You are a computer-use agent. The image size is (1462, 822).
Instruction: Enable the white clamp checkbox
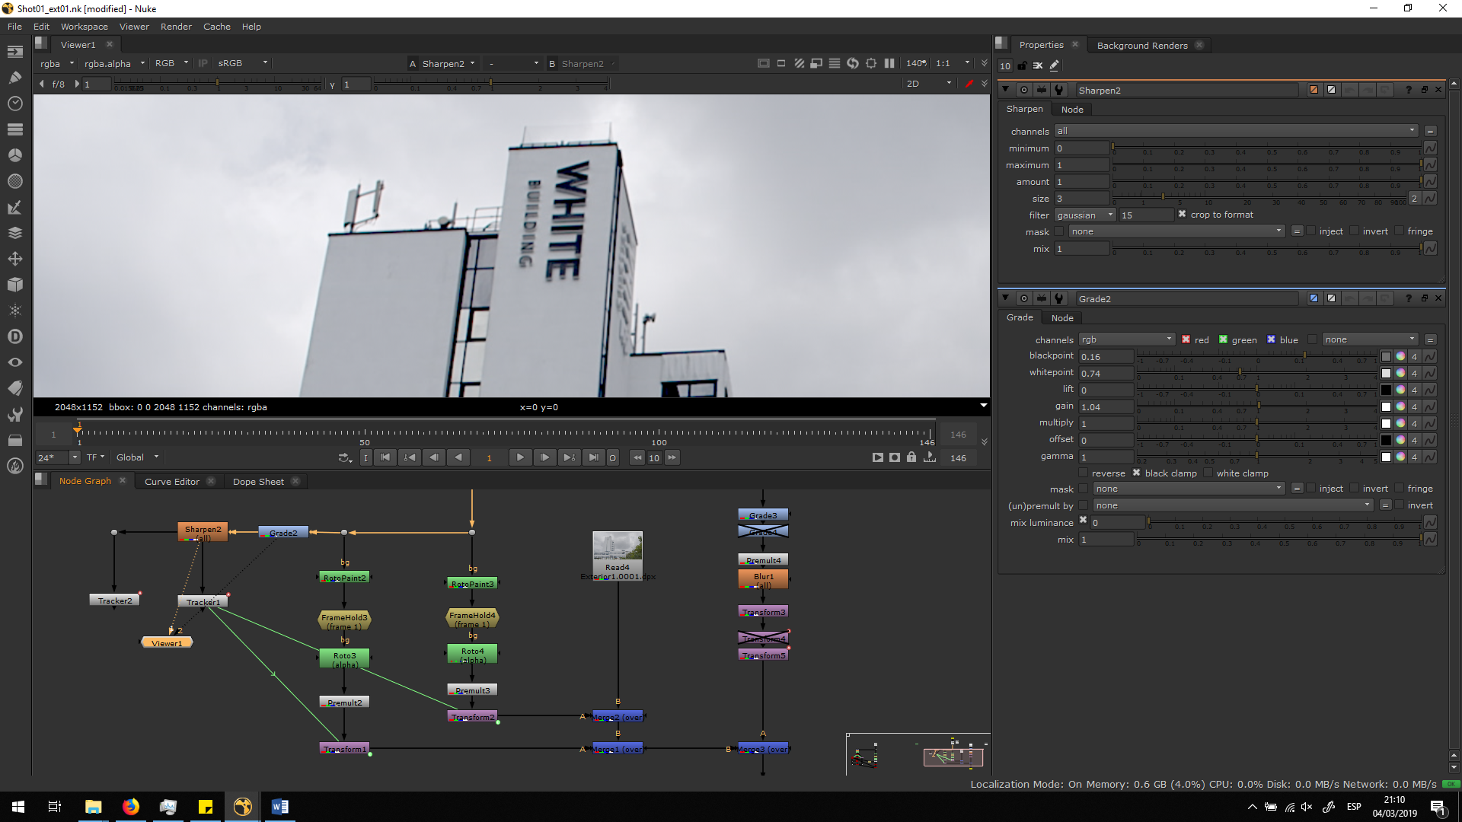pyautogui.click(x=1208, y=473)
